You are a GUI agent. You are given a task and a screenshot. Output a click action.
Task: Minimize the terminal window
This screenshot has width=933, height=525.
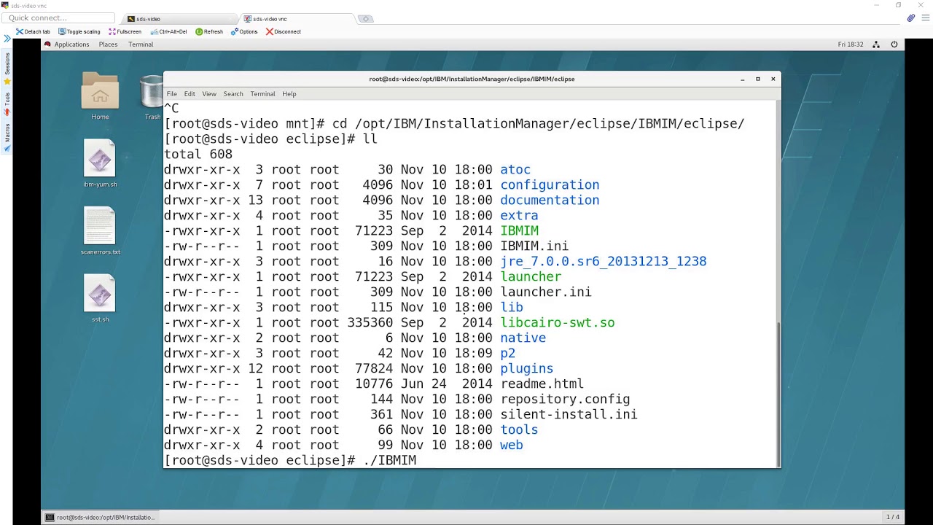[742, 79]
